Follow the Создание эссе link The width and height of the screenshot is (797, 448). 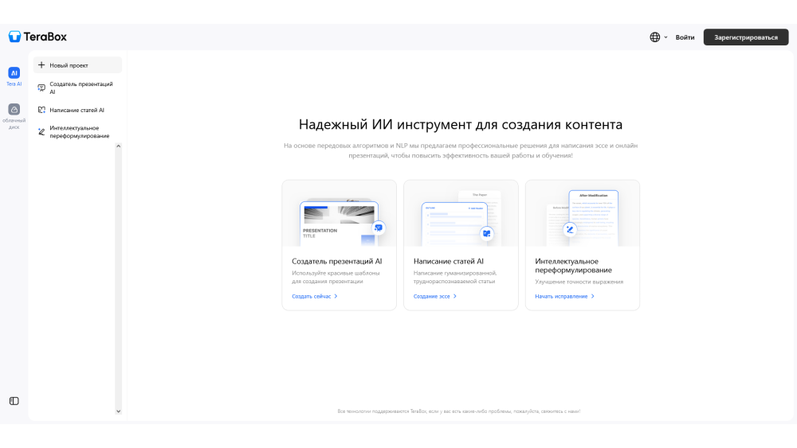pyautogui.click(x=435, y=296)
